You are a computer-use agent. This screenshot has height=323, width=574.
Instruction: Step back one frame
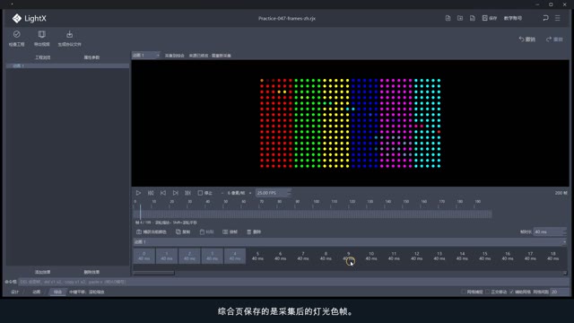click(x=163, y=193)
